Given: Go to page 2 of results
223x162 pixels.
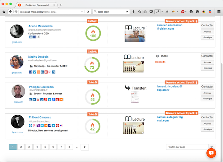Looking at the screenshot, I should 21,147.
